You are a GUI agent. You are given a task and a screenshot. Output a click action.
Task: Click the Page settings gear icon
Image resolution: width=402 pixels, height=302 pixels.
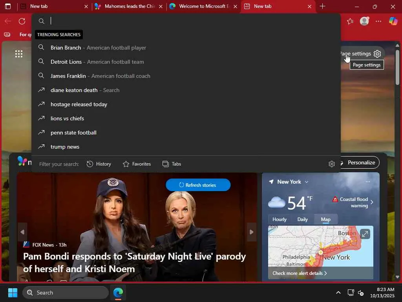pyautogui.click(x=377, y=53)
